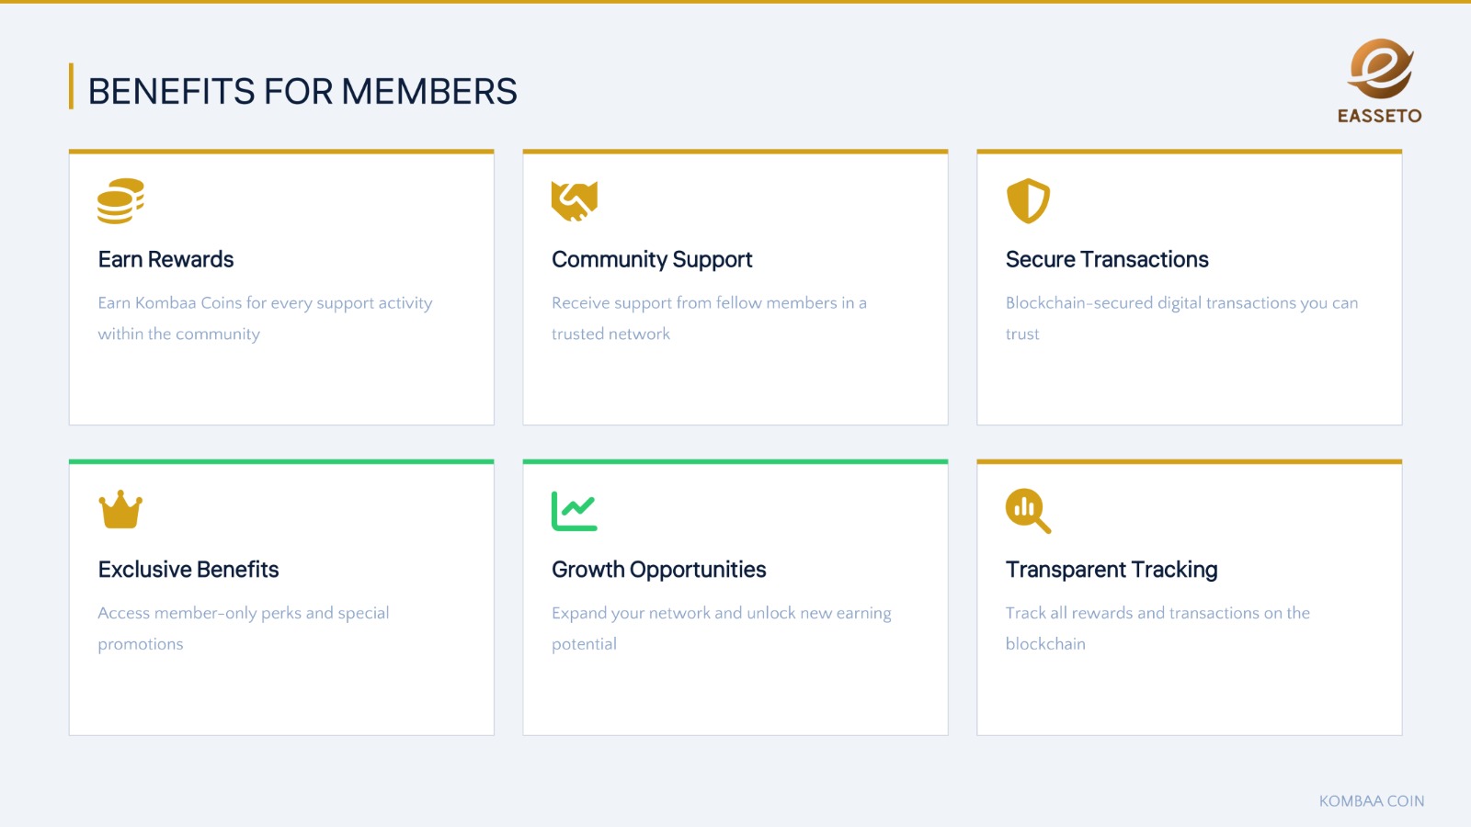The width and height of the screenshot is (1471, 827).
Task: Select the text 'Receive support from fellow members in a'
Action: point(709,303)
